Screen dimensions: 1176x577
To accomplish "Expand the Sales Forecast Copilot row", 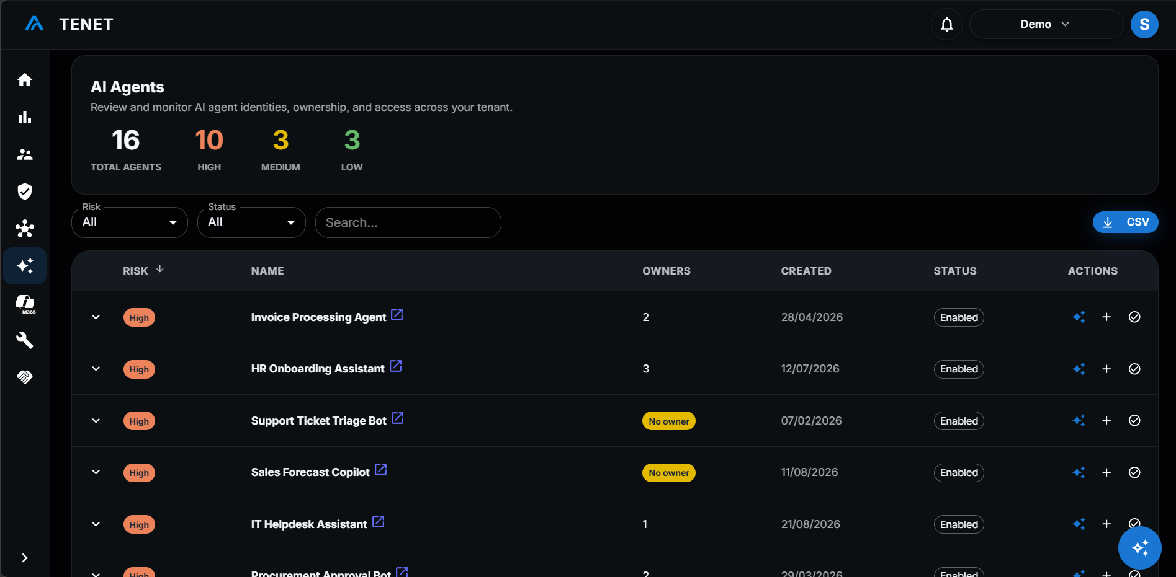I will (96, 472).
